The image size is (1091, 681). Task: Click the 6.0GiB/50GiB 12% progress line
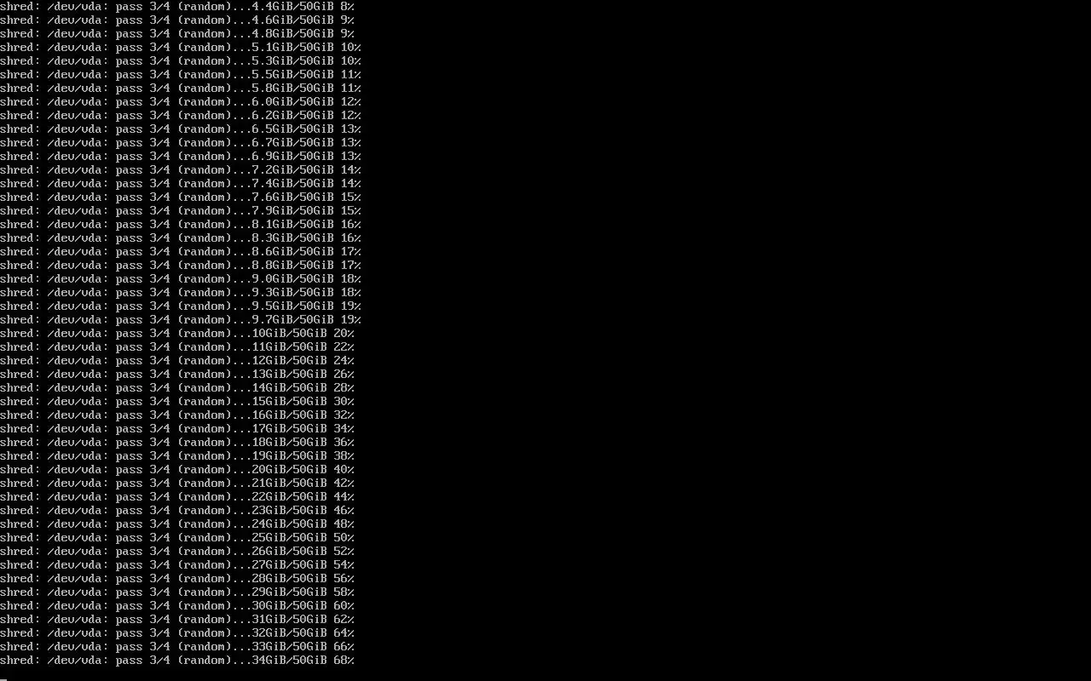pos(181,102)
